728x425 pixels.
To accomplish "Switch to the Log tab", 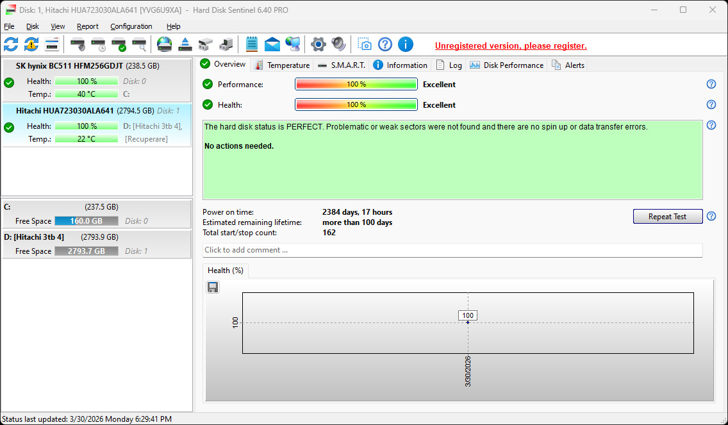I will [449, 65].
